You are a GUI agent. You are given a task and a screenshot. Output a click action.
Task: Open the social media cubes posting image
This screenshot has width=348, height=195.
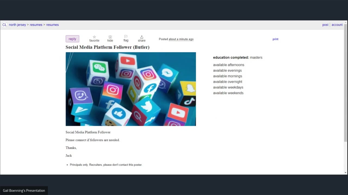click(131, 89)
